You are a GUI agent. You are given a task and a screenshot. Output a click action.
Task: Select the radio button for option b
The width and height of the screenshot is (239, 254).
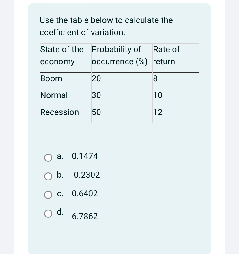[48, 176]
